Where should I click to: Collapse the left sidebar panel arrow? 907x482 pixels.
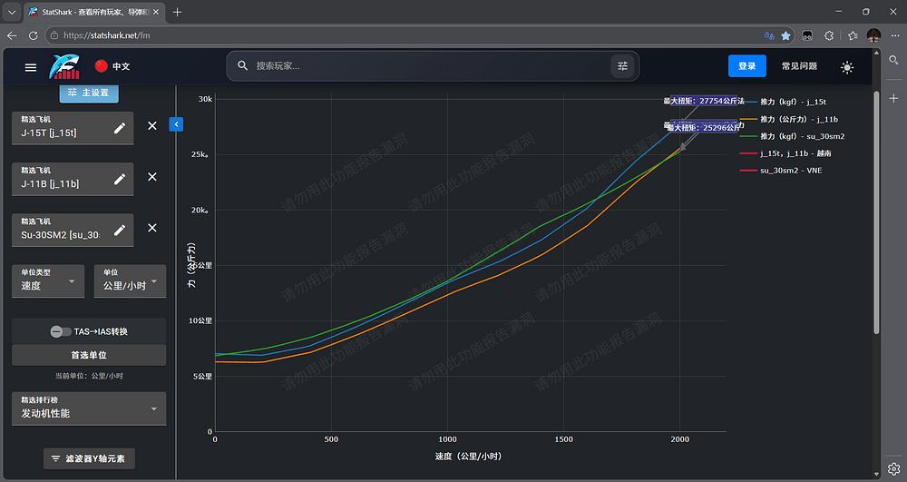[x=176, y=124]
